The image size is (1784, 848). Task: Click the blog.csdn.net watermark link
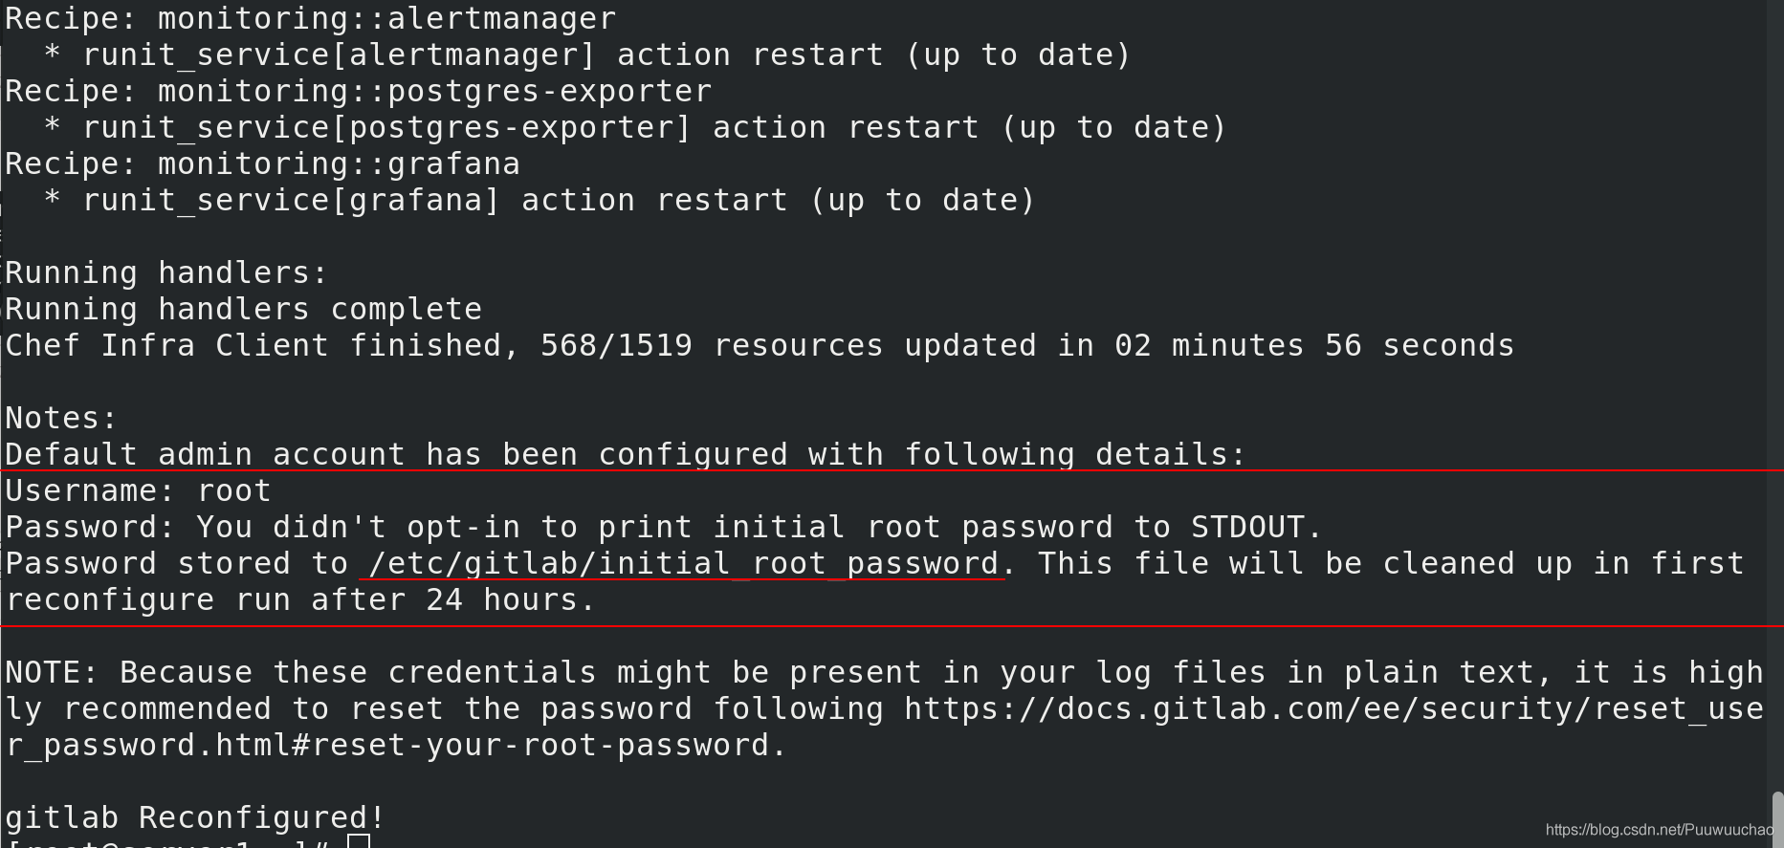(x=1659, y=830)
